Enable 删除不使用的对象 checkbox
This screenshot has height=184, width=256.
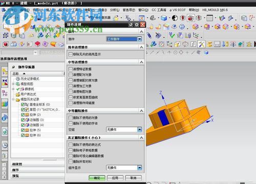(x=70, y=118)
